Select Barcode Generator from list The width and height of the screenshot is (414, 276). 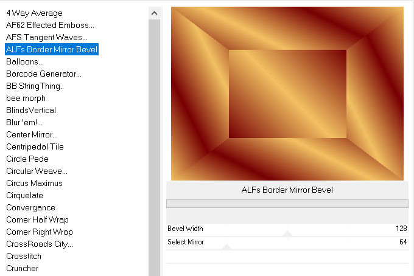tap(44, 74)
